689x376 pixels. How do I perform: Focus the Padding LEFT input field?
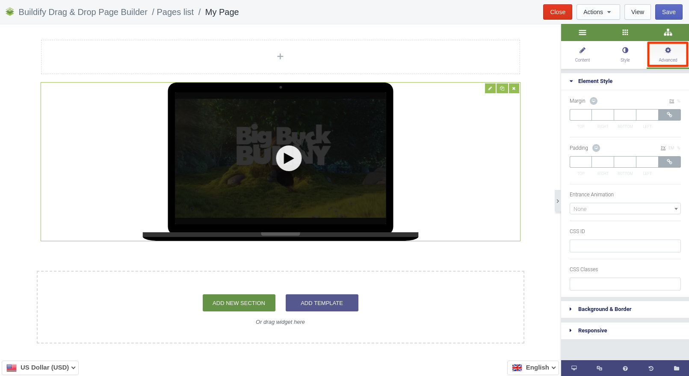[x=648, y=162]
